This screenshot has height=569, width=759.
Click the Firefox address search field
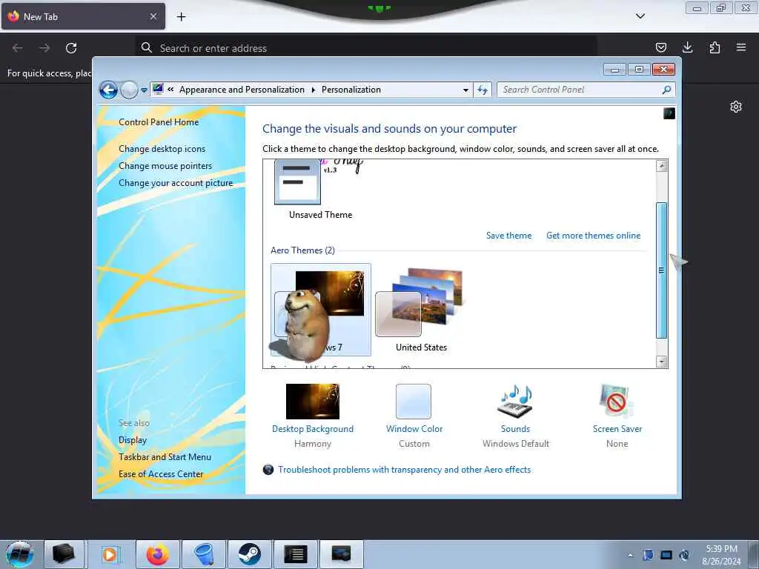click(x=366, y=48)
